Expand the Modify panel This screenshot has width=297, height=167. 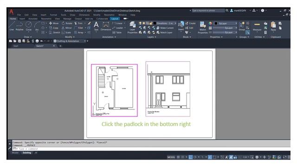click(x=70, y=37)
